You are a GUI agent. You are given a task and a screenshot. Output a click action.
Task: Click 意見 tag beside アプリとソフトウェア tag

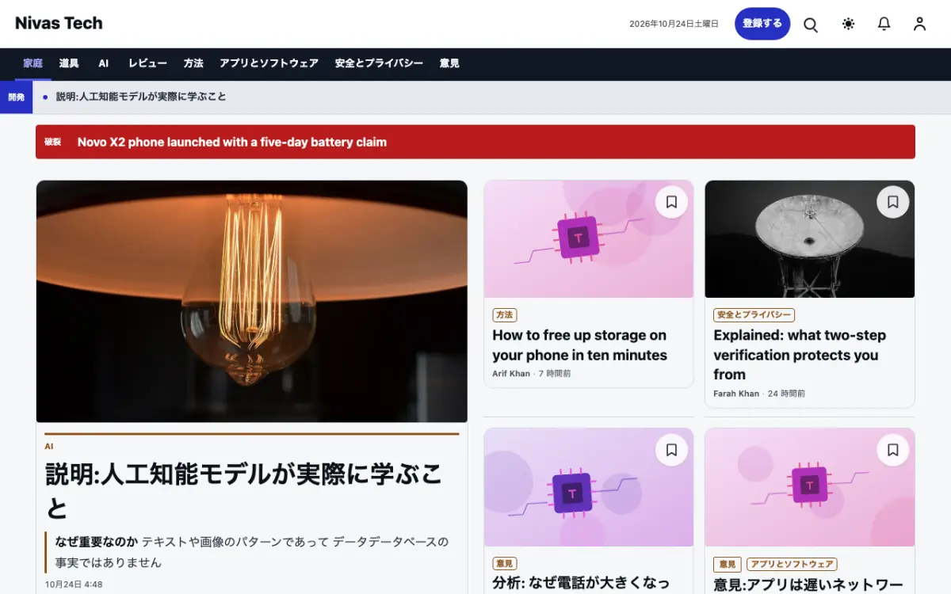[727, 564]
